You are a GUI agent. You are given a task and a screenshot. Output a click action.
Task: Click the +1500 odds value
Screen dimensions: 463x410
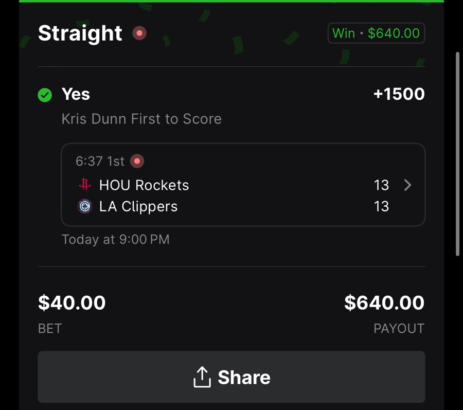pos(399,95)
